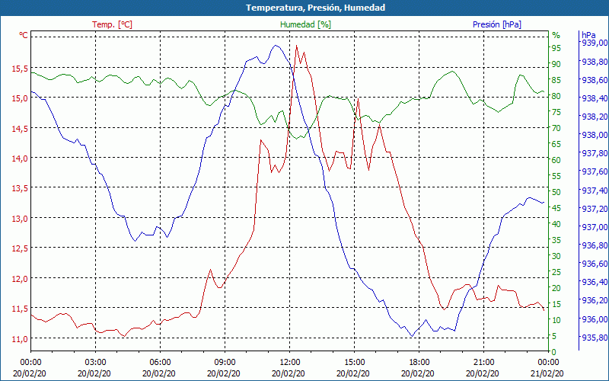The width and height of the screenshot is (609, 381).
Task: Click the 937,60 pressure axis value
Action: pyautogui.click(x=595, y=172)
